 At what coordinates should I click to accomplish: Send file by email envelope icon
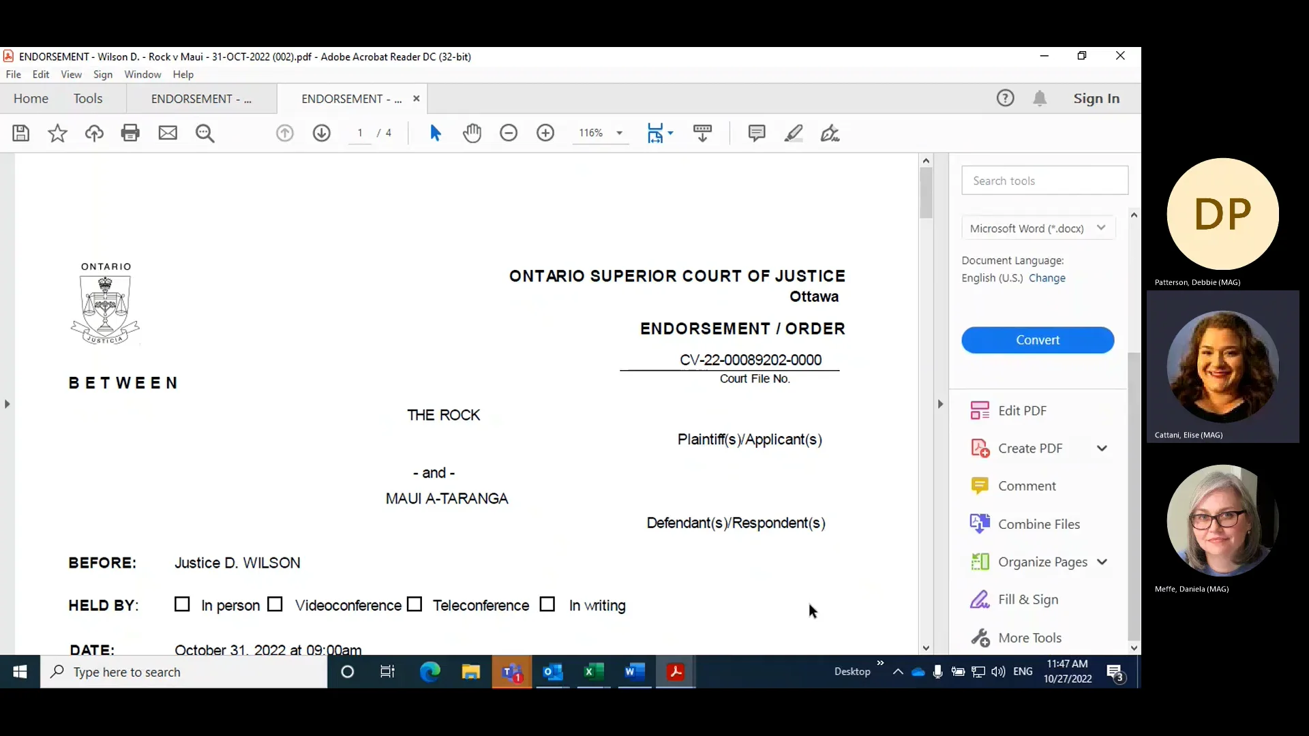[168, 133]
